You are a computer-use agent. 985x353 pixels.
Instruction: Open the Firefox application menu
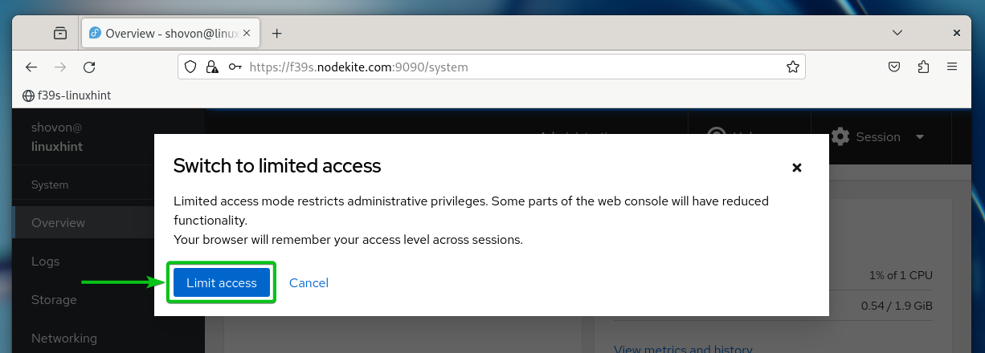coord(952,67)
